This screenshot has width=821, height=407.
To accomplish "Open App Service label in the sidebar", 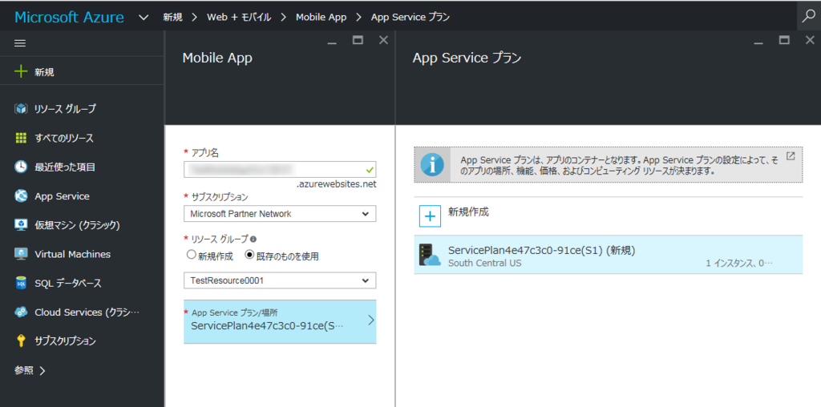I will [62, 196].
